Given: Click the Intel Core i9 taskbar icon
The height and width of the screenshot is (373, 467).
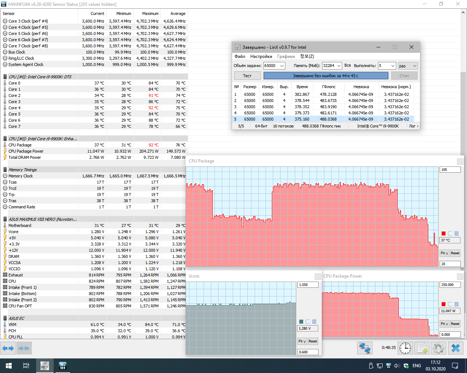Looking at the screenshot, I should 45,366.
